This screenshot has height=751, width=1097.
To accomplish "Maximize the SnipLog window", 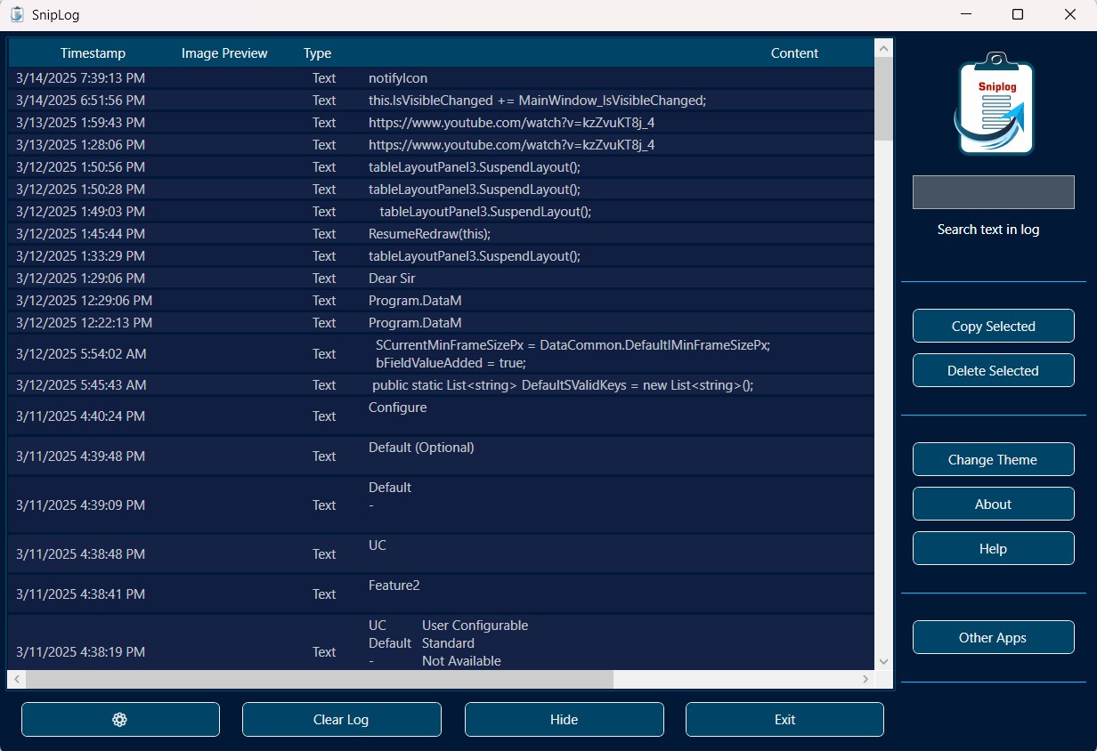I will (1018, 14).
